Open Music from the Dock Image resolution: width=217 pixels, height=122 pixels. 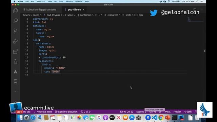tap(99, 118)
